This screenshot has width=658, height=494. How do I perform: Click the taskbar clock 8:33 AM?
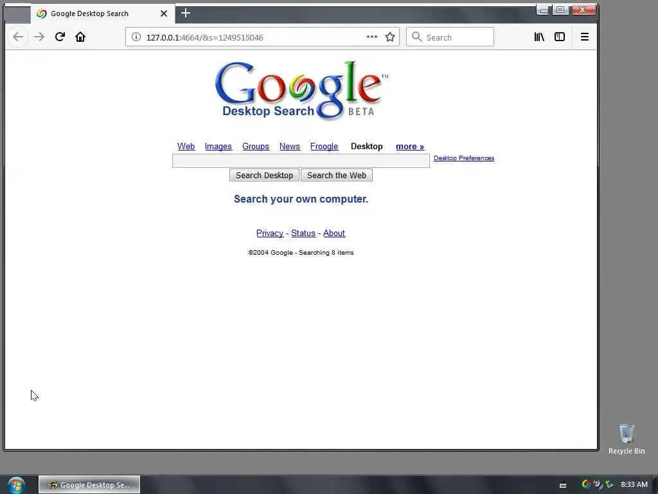click(634, 484)
